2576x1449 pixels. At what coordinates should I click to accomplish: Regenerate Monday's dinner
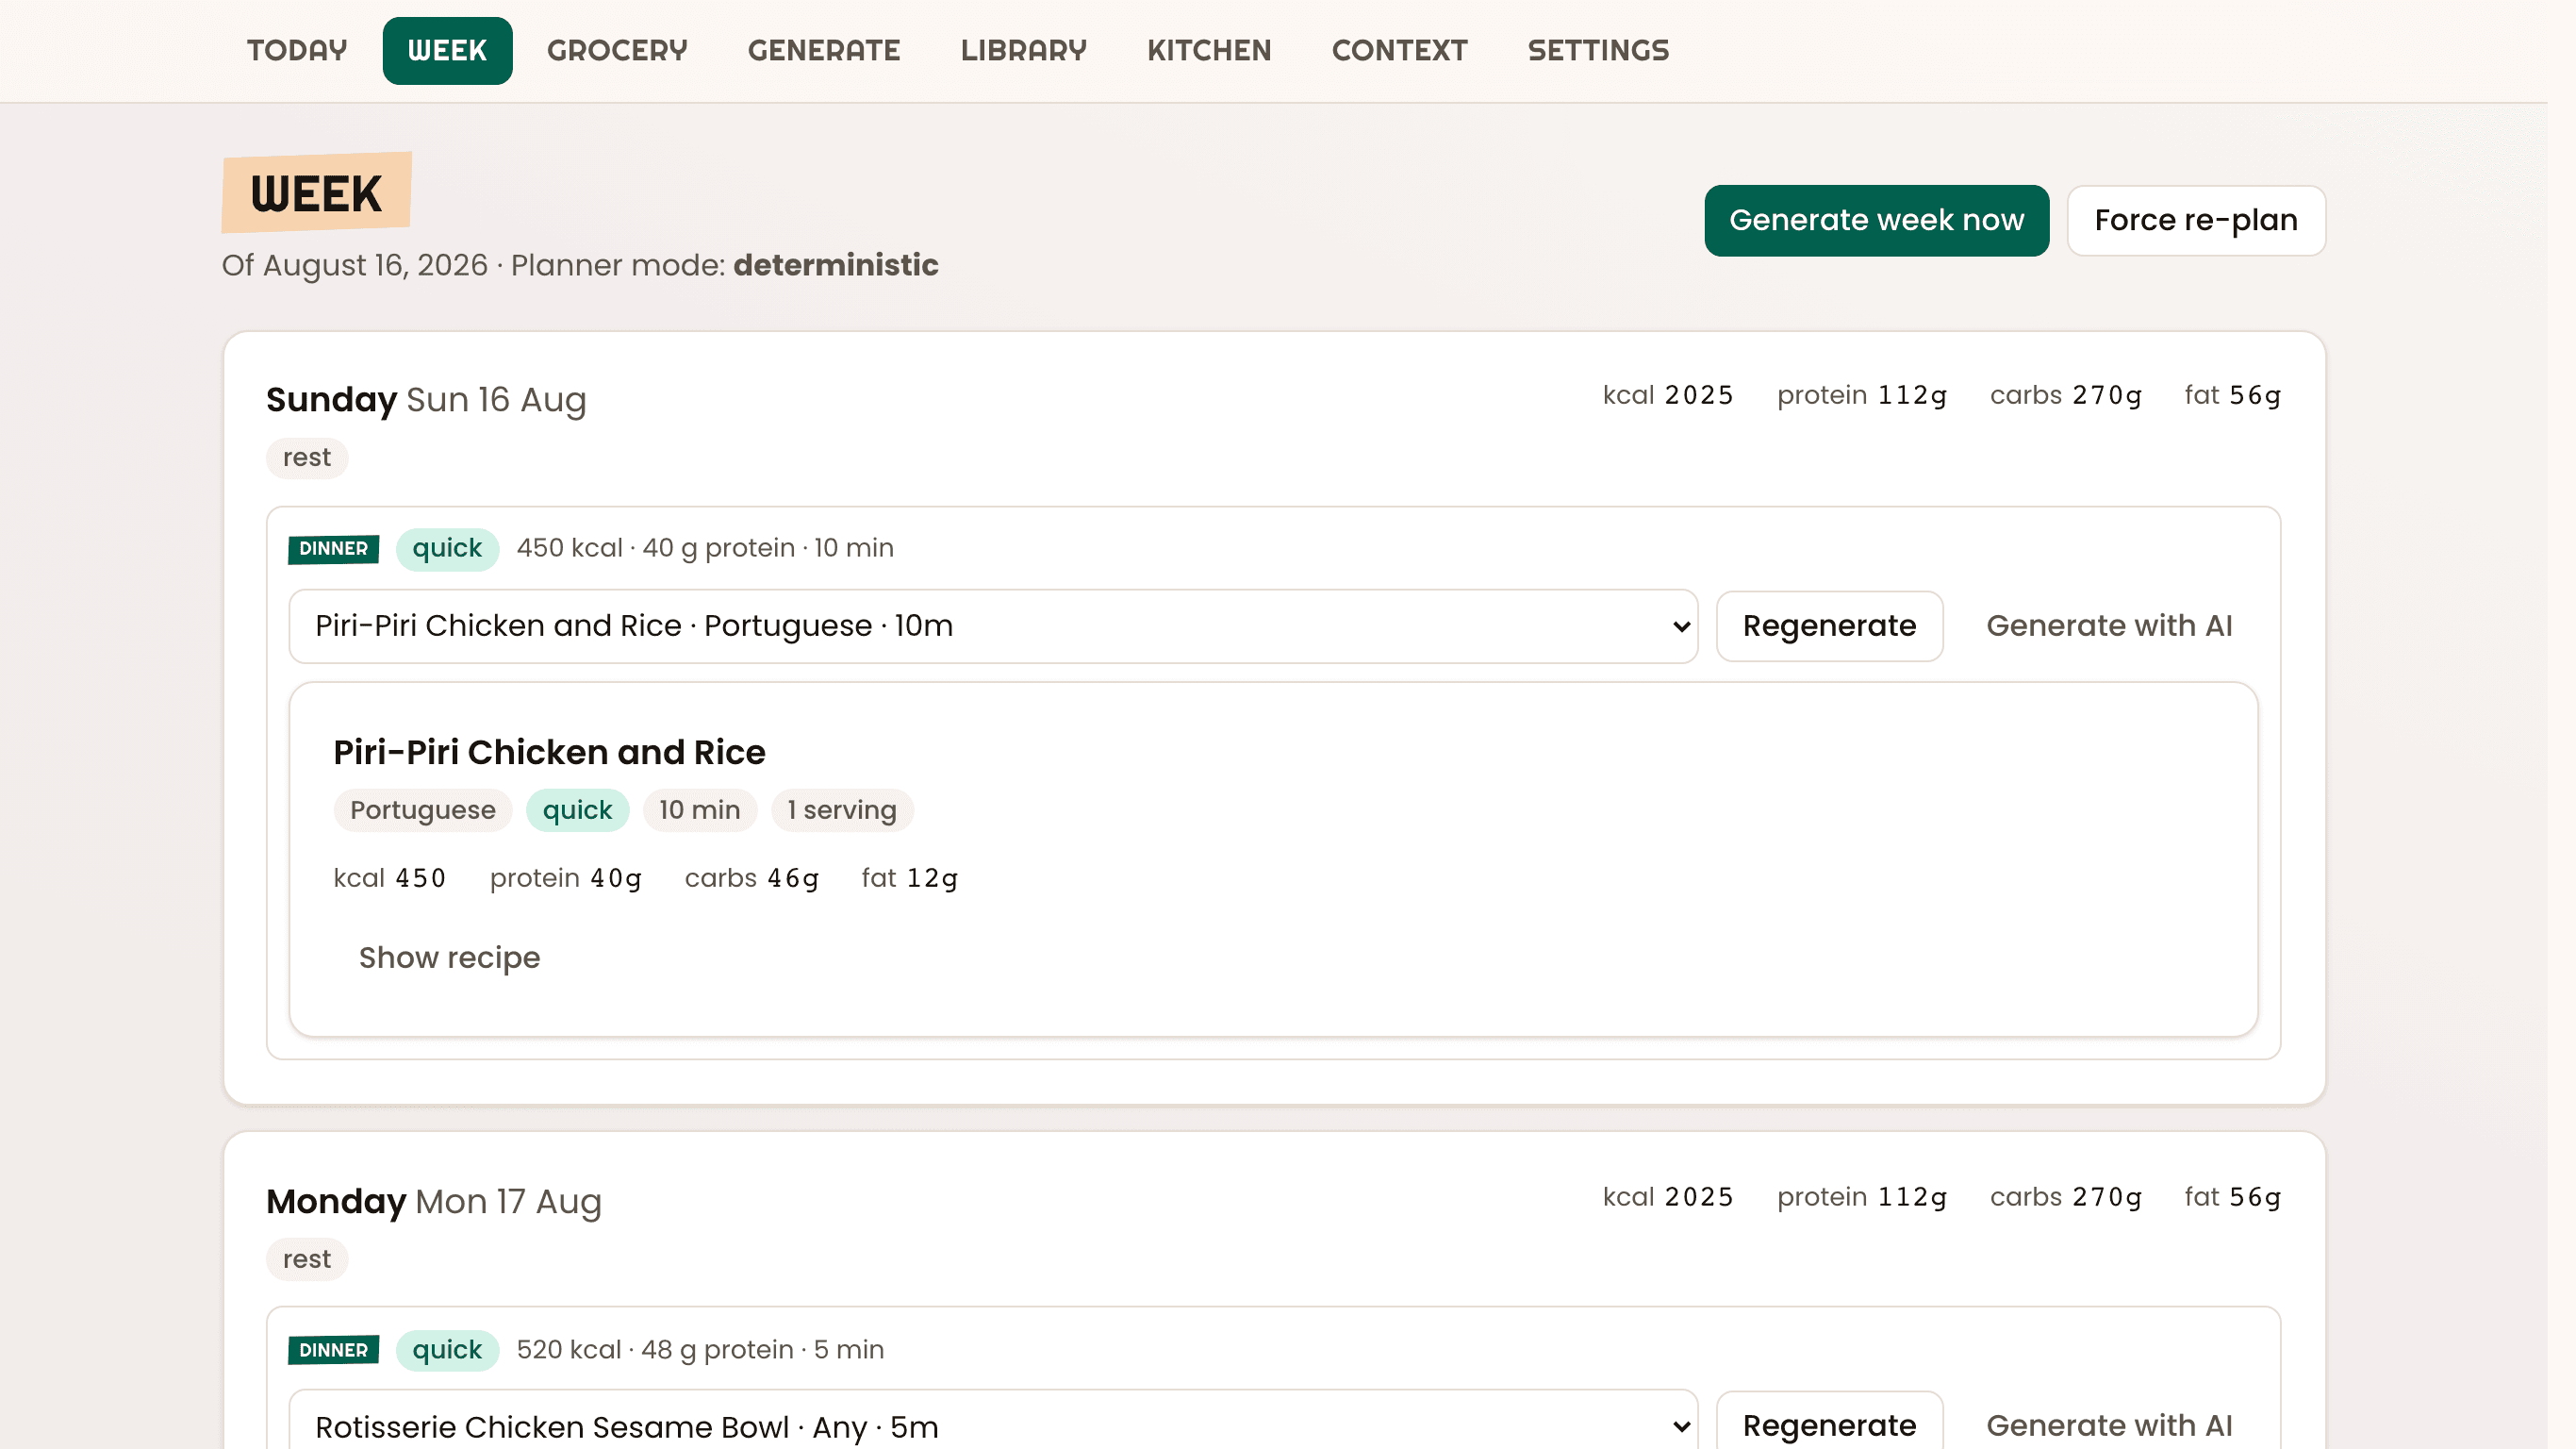point(1829,1425)
